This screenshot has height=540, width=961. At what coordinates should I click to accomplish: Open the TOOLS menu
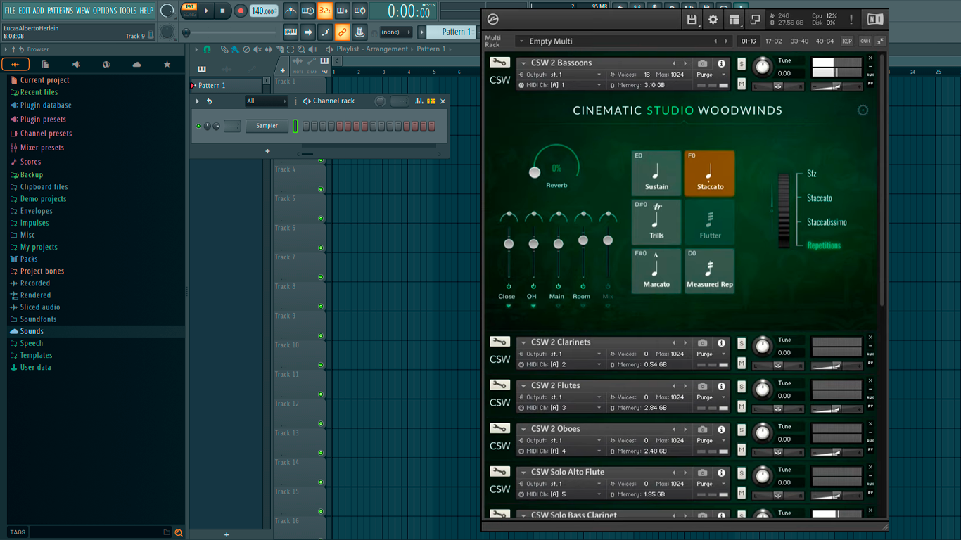(128, 11)
